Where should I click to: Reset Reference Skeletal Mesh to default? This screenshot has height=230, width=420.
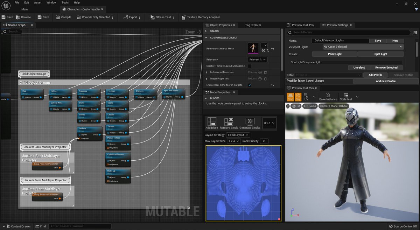(x=273, y=49)
